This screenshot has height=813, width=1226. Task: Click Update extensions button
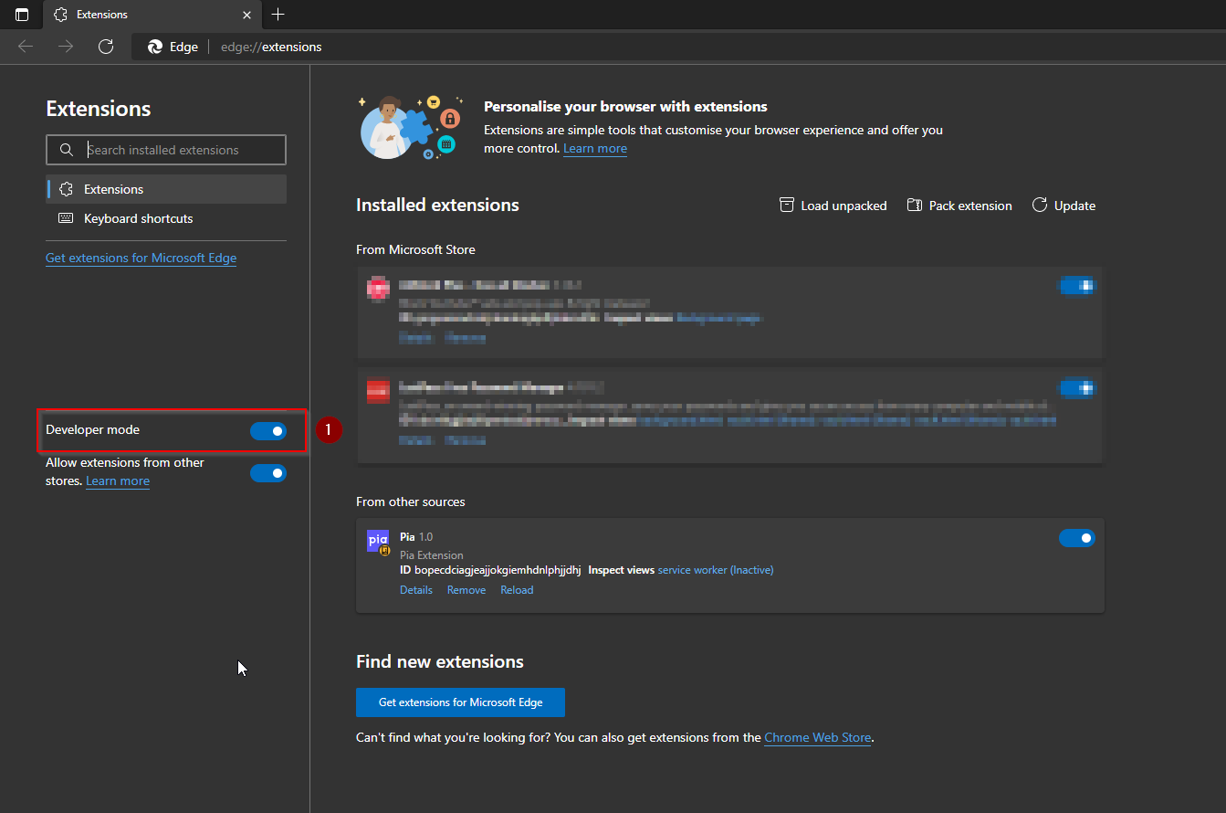point(1064,206)
